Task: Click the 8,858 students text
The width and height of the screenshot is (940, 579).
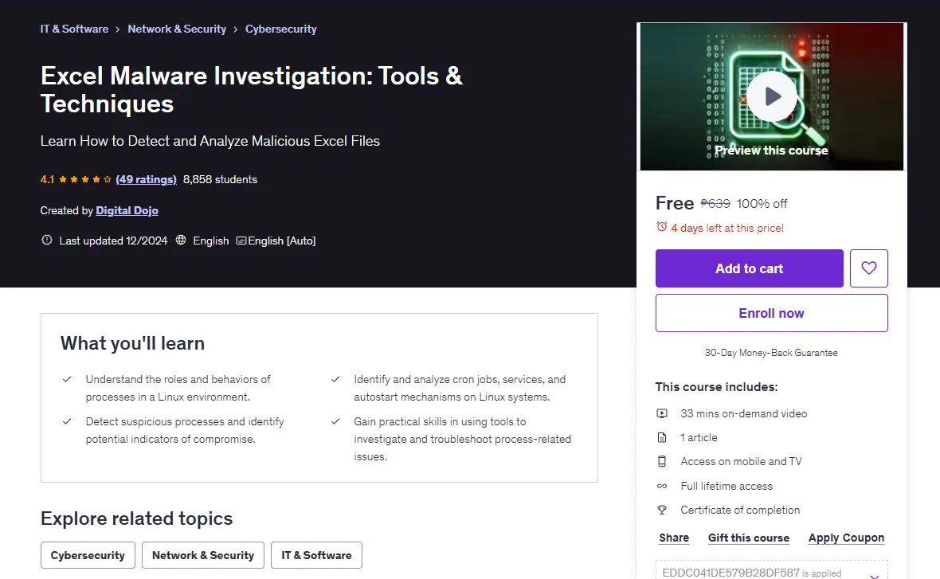Action: coord(220,179)
